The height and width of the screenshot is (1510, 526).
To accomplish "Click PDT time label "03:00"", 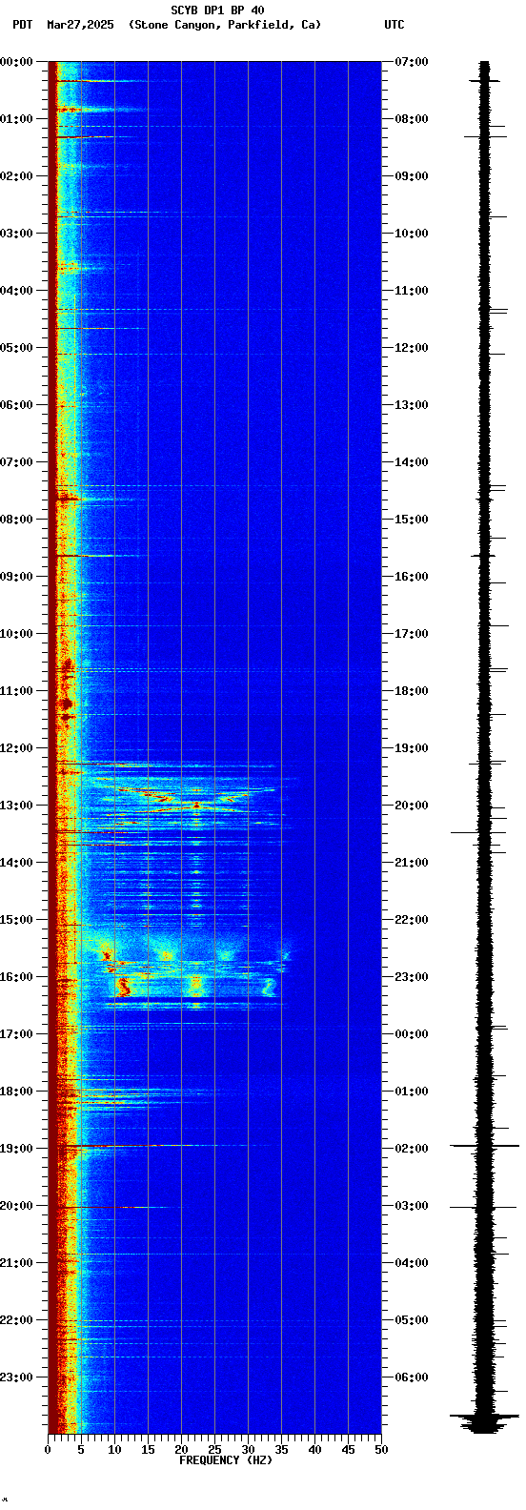I will coord(16,234).
